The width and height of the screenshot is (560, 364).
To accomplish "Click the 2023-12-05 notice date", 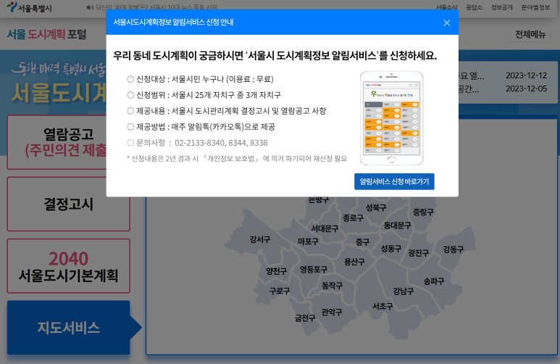I will [x=526, y=88].
